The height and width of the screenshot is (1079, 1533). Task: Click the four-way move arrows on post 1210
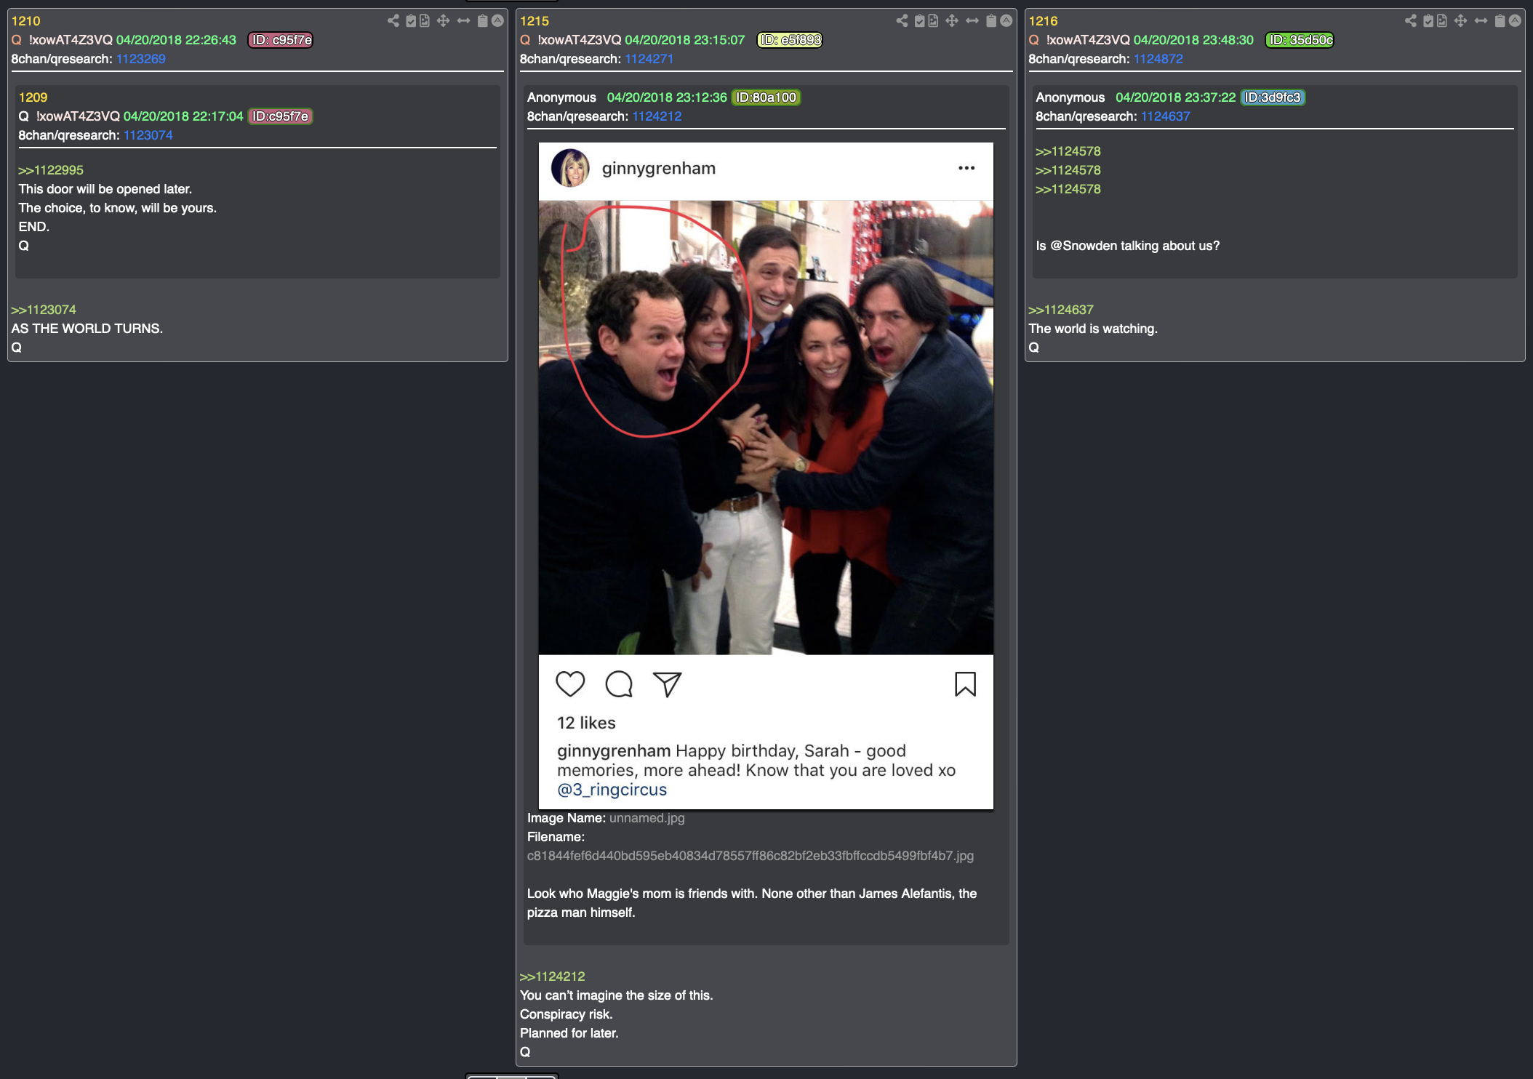[x=443, y=20]
